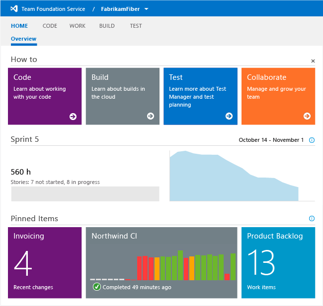This screenshot has width=323, height=306.
Task: Open the Invoicing recent changes tile
Action: click(x=45, y=263)
